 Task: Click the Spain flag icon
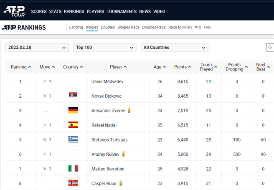coord(73,125)
